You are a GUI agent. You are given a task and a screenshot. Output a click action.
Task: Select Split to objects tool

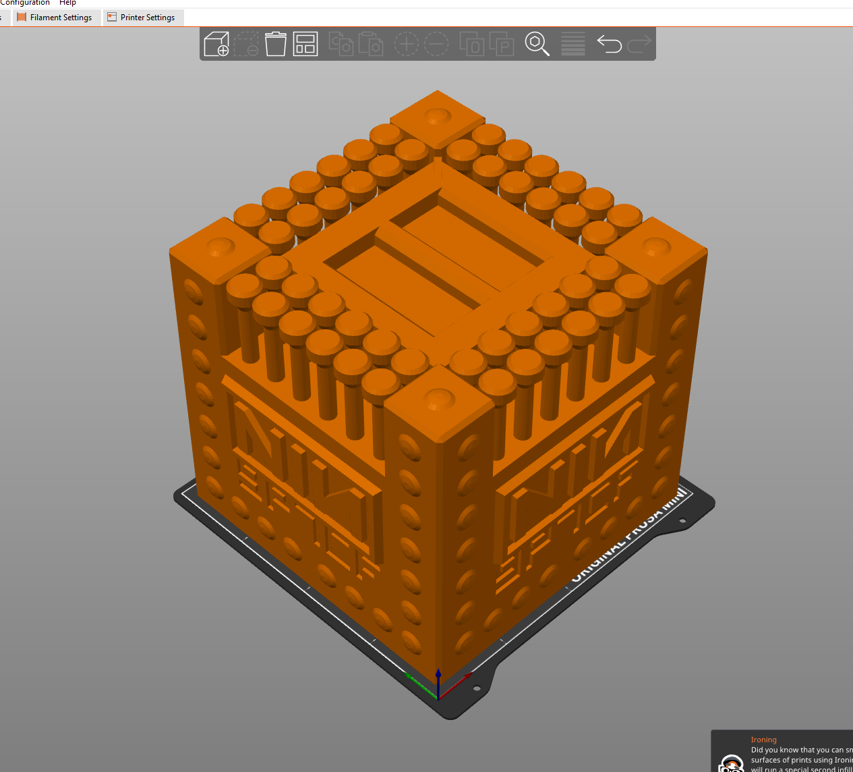(473, 43)
